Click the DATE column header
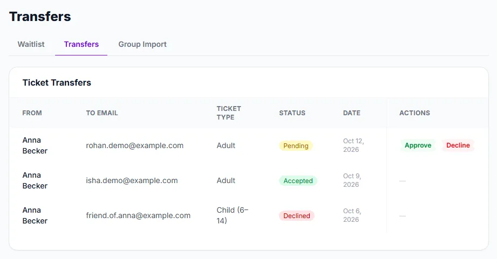Viewport: 497px width, 259px height. pos(351,113)
